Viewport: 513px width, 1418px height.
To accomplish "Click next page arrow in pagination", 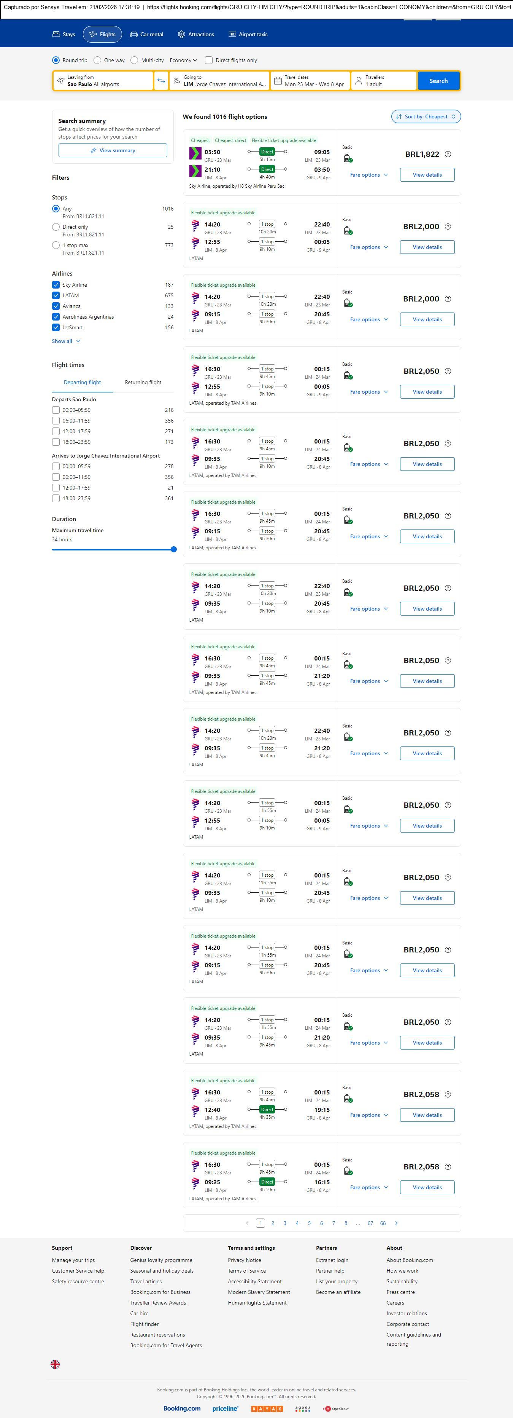I will tap(396, 1223).
